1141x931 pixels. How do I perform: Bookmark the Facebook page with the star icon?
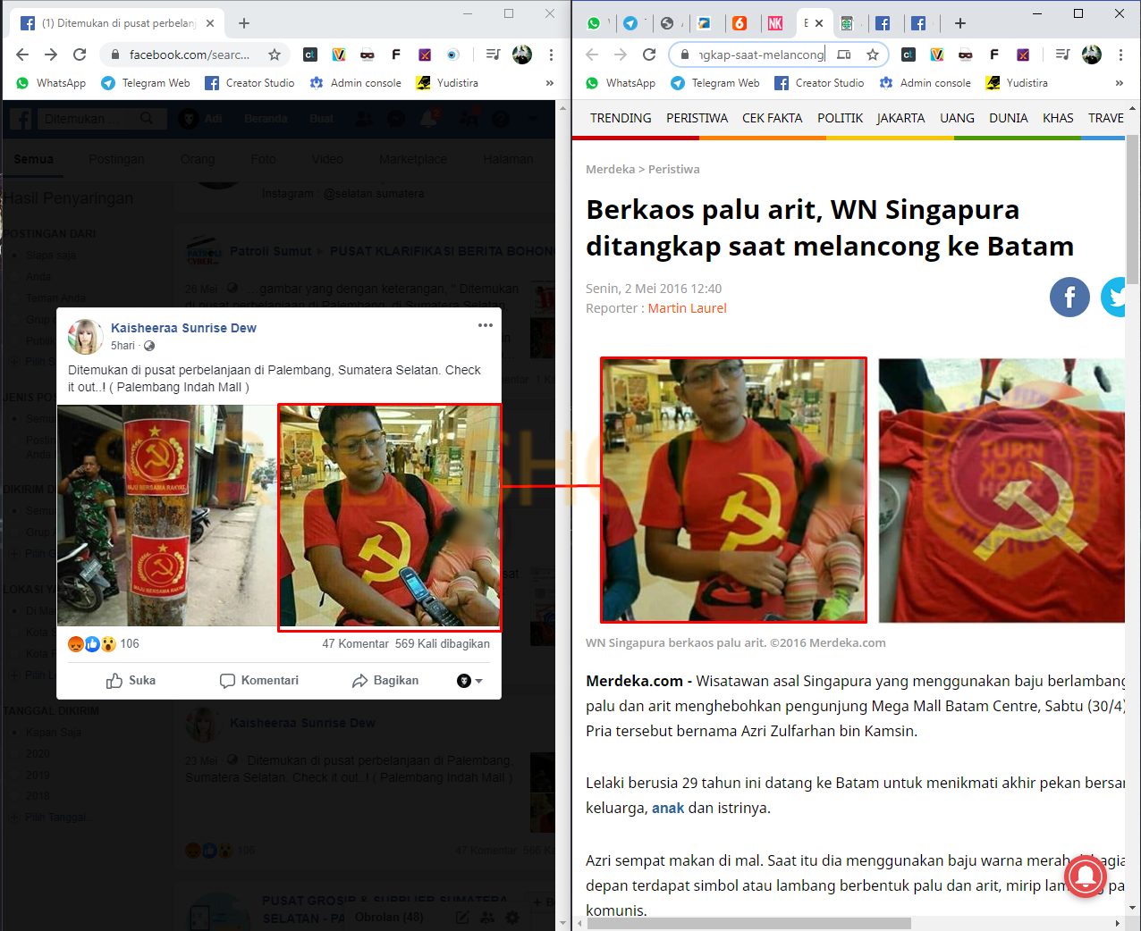click(275, 55)
